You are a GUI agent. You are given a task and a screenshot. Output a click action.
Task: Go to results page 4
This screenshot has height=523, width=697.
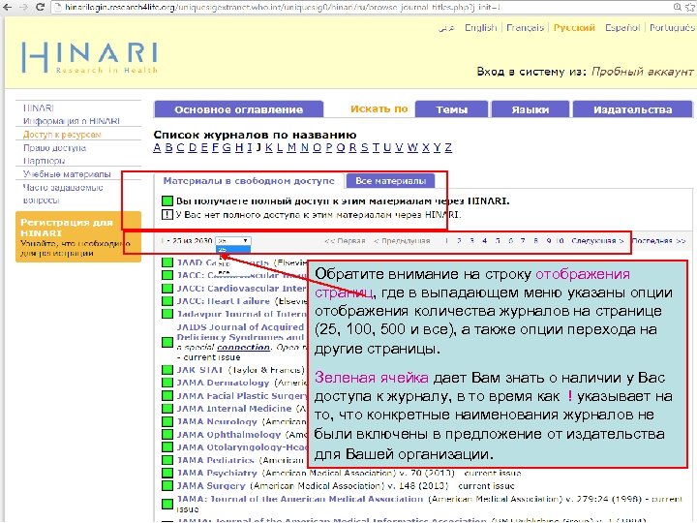[x=485, y=240]
